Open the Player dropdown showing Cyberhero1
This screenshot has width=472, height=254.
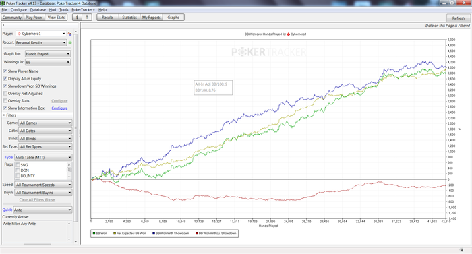point(41,34)
